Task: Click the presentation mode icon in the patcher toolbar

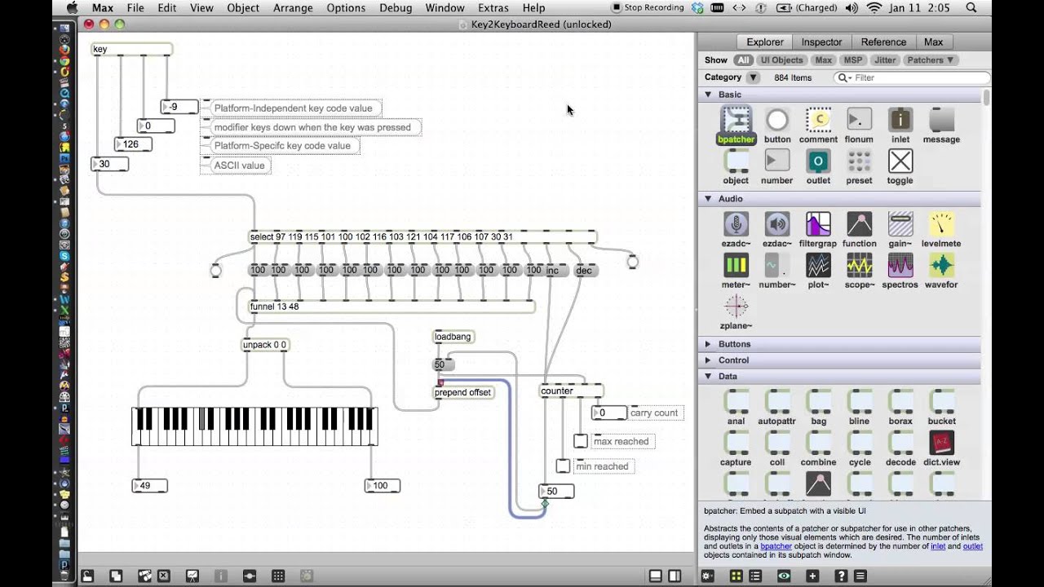Action: pyautogui.click(x=192, y=576)
